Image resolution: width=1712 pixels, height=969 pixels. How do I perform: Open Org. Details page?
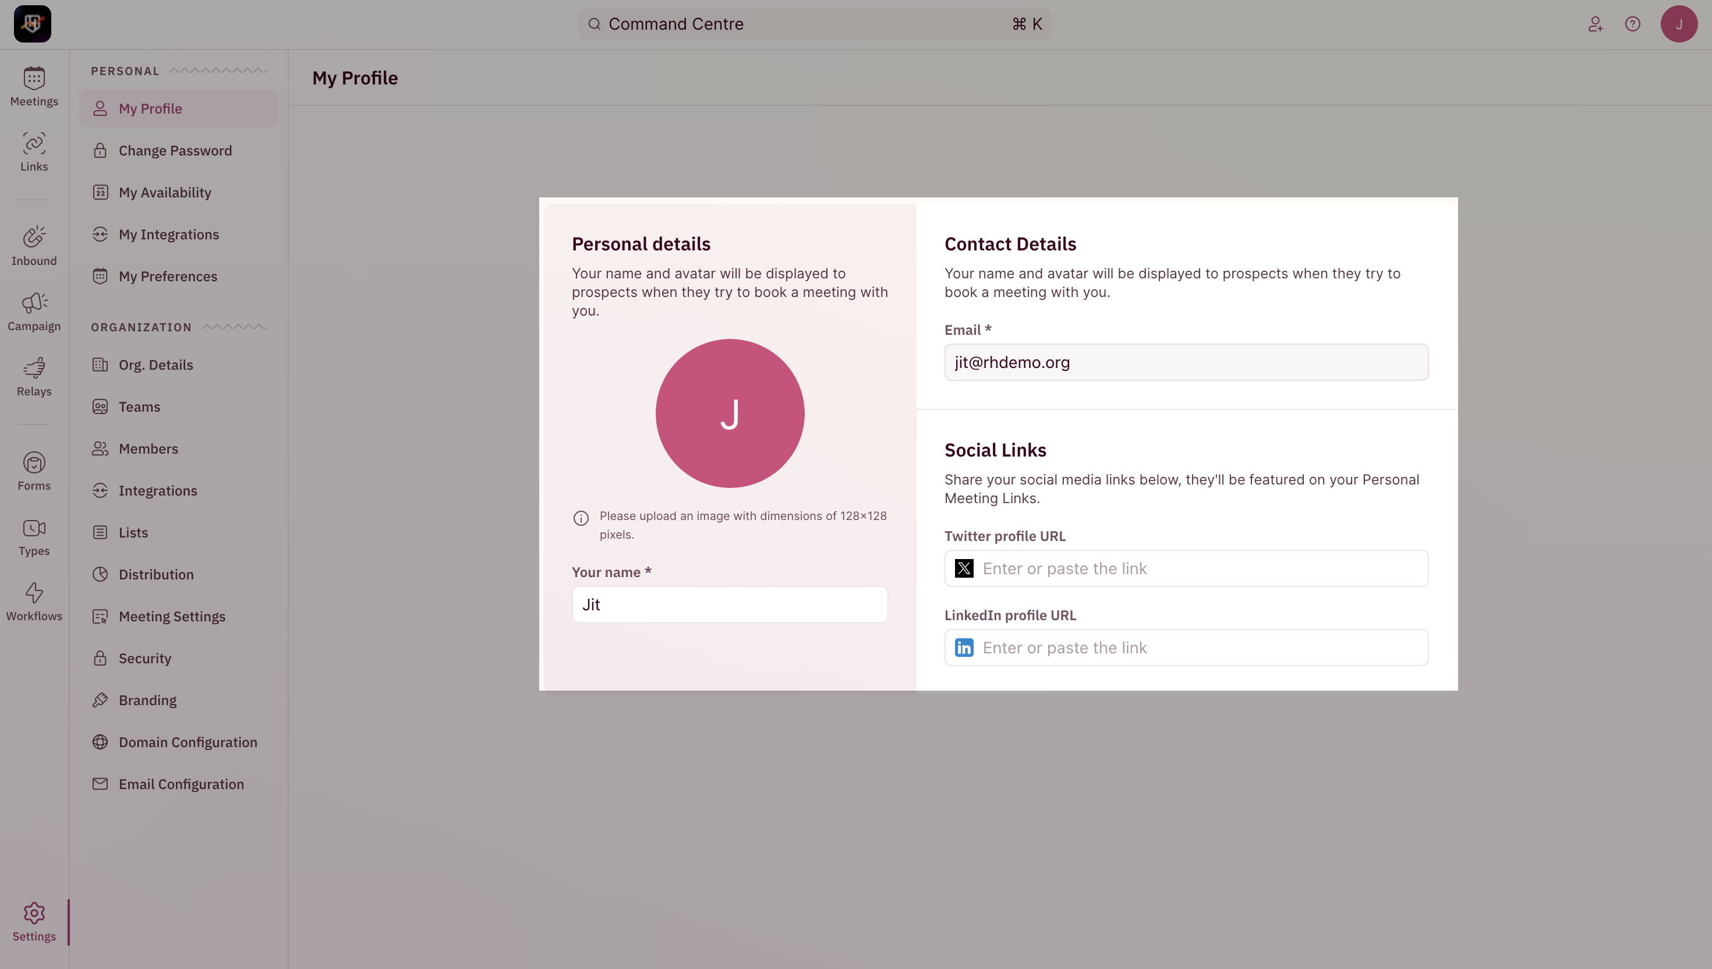pyautogui.click(x=179, y=365)
